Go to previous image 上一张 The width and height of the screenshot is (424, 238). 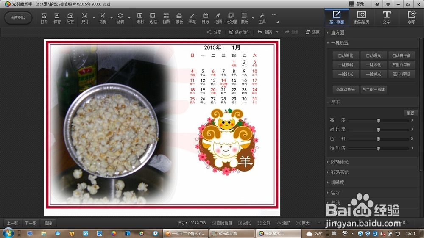pos(12,223)
